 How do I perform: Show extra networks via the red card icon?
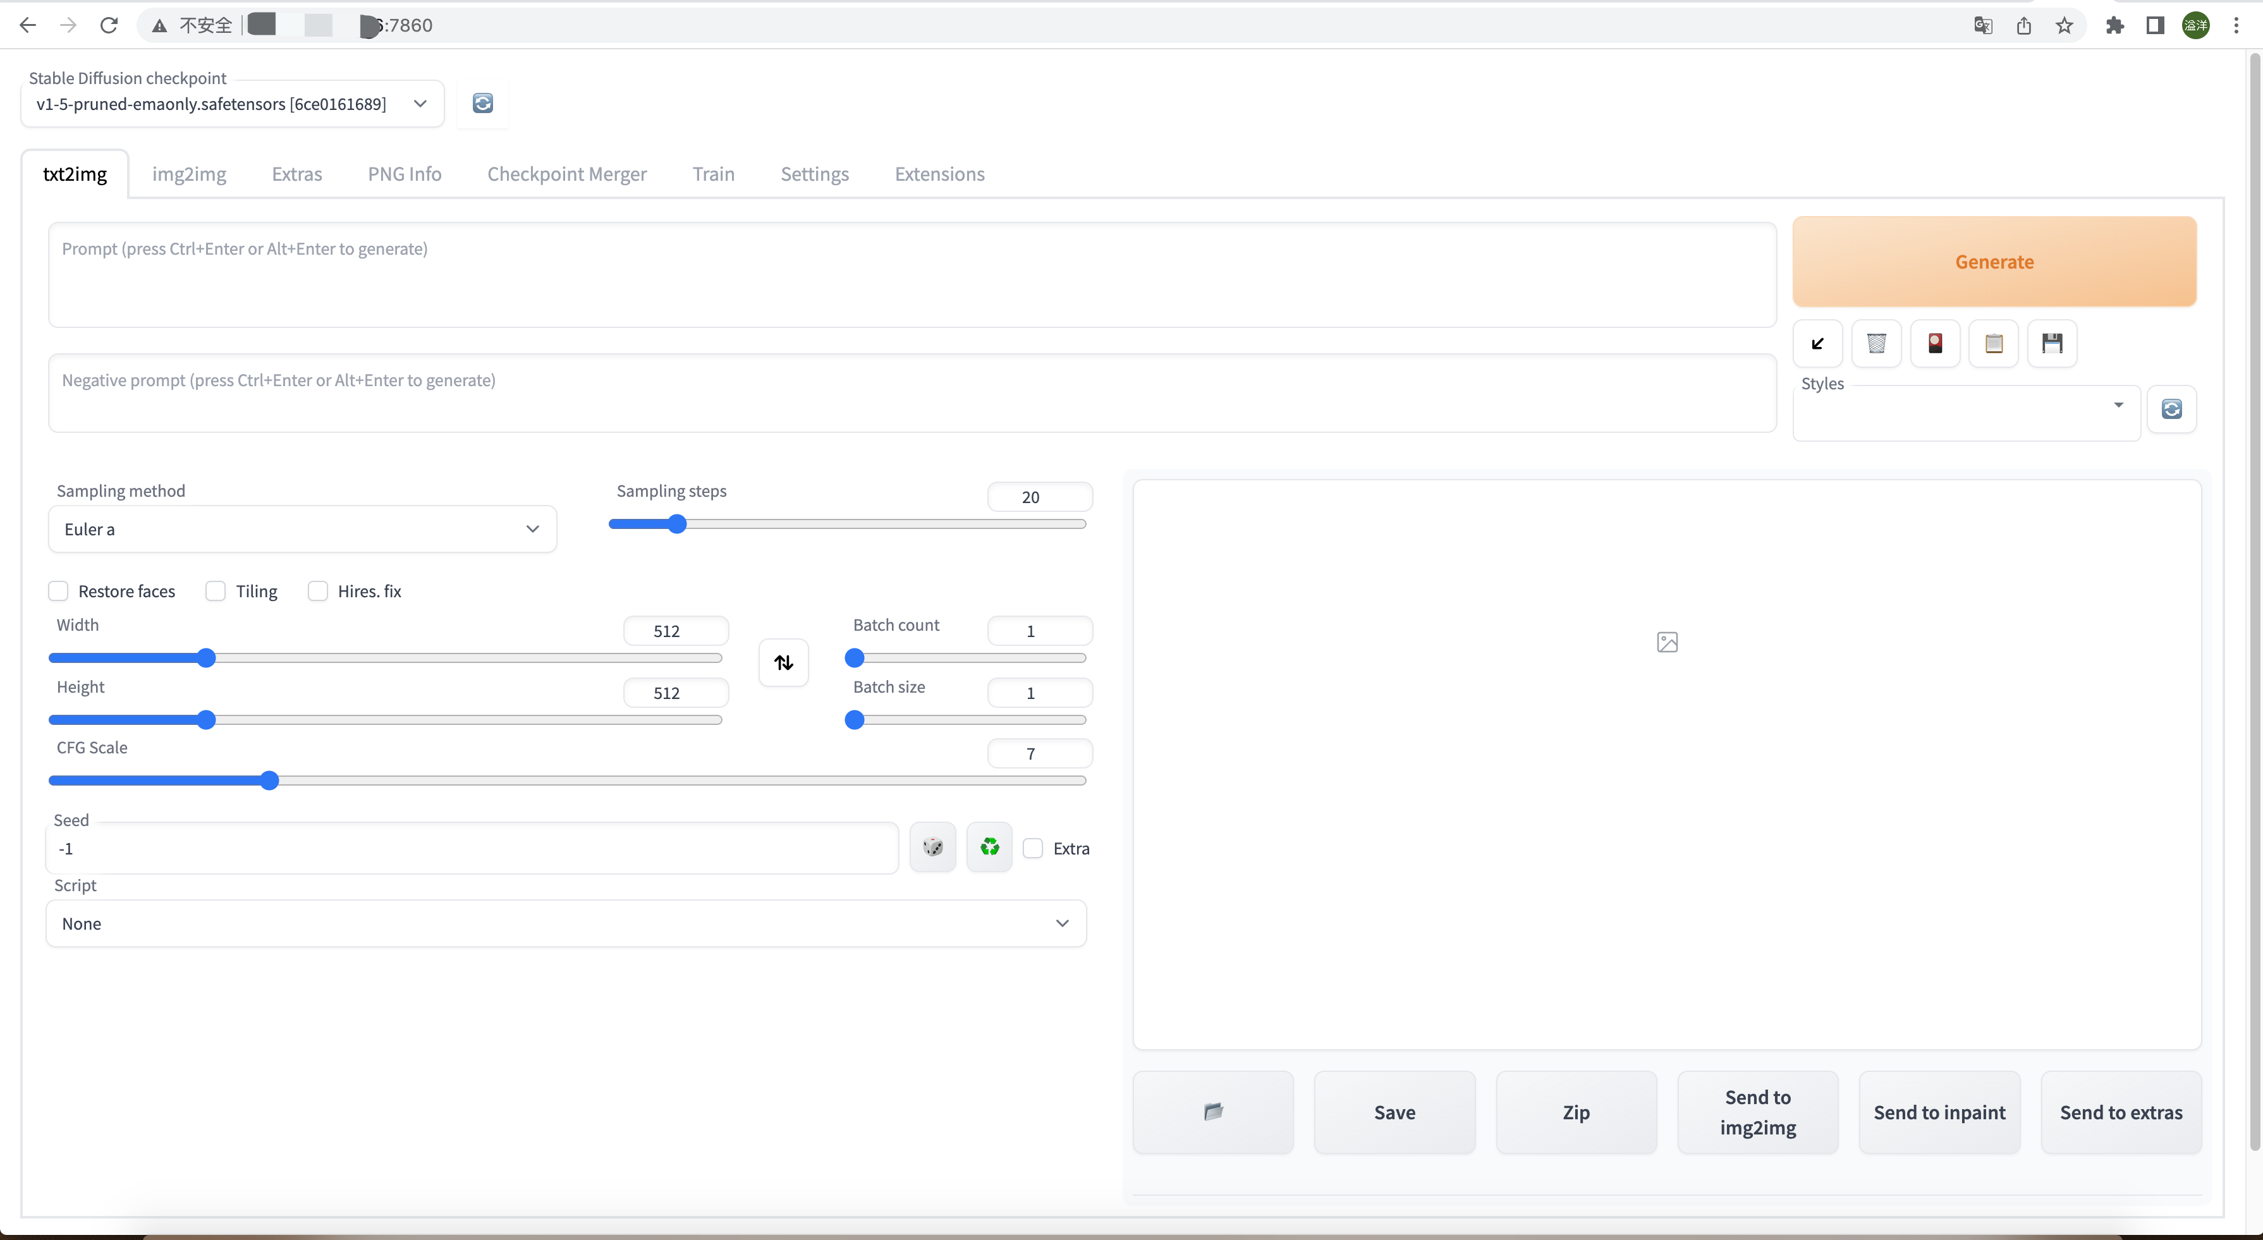pyautogui.click(x=1934, y=343)
